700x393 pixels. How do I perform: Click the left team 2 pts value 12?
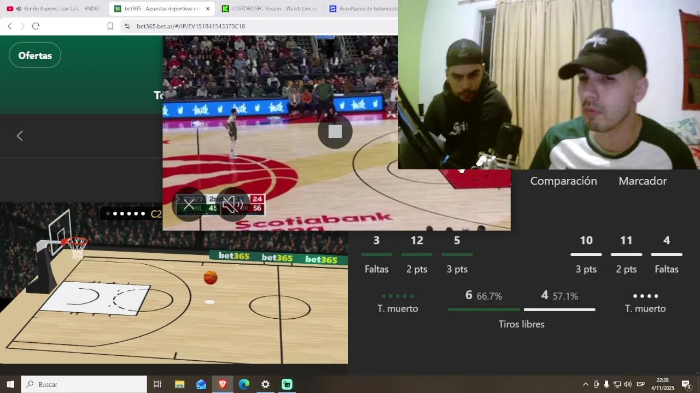[417, 240]
